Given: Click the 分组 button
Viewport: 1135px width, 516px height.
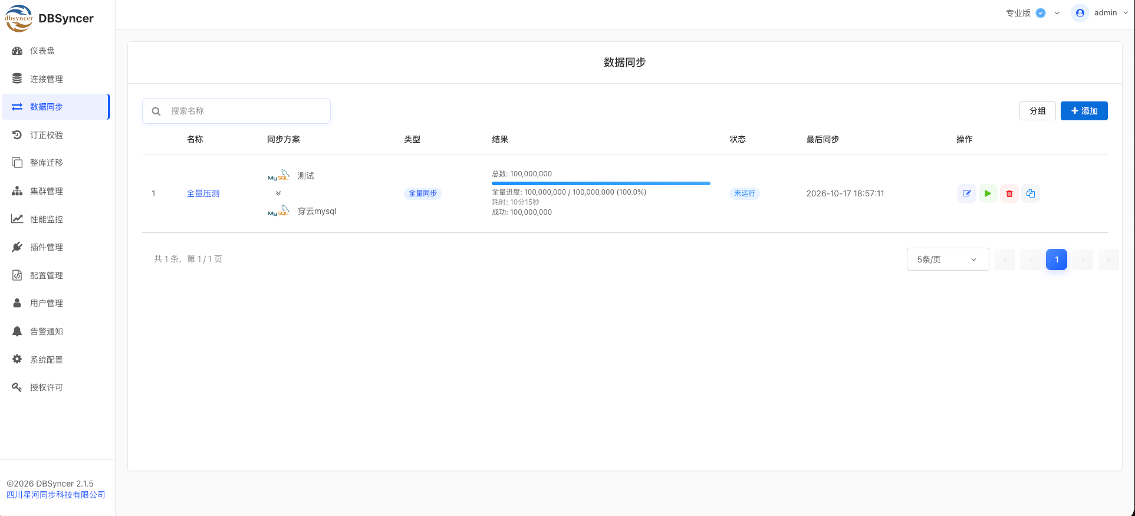Looking at the screenshot, I should [x=1038, y=111].
